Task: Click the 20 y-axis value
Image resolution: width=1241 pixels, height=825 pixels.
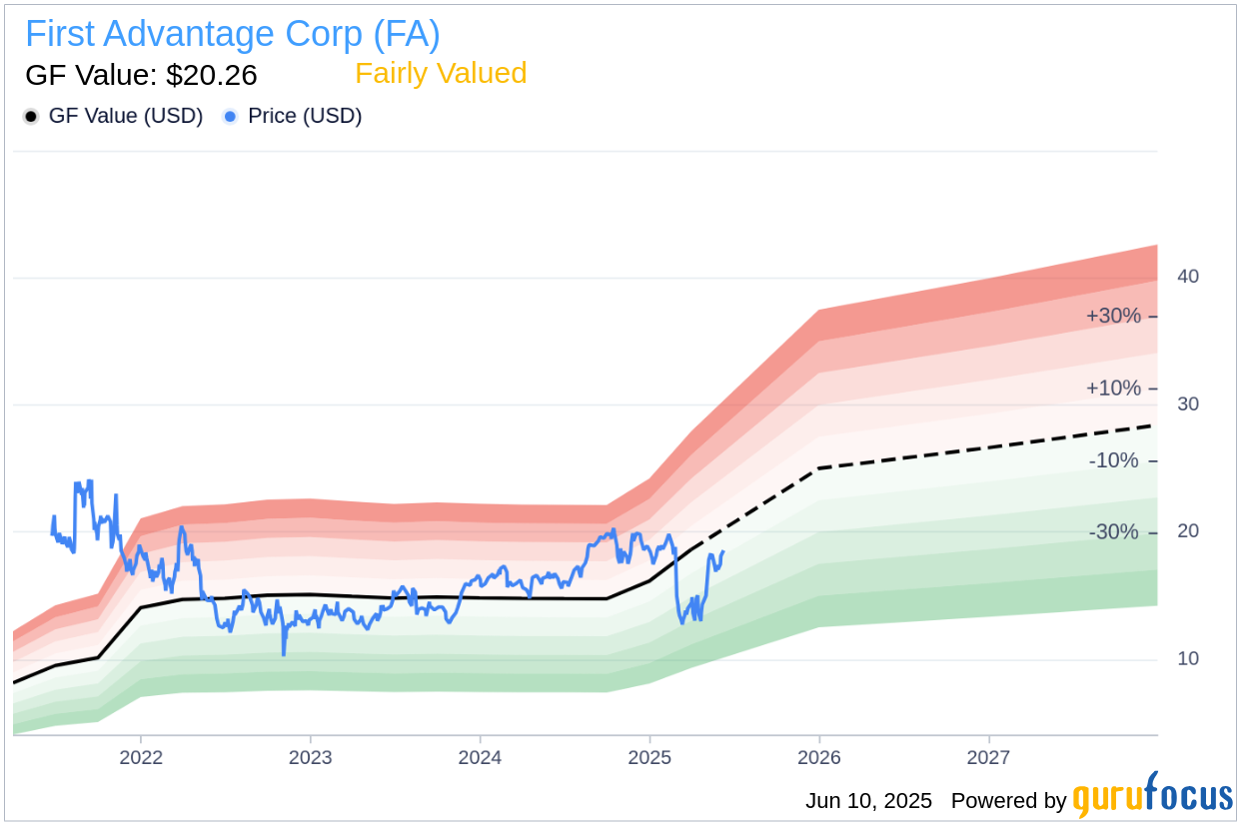Action: pos(1188,531)
